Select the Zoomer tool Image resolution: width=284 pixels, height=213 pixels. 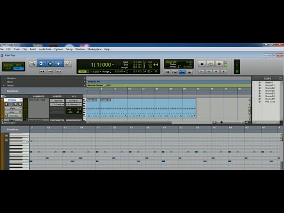point(33,63)
